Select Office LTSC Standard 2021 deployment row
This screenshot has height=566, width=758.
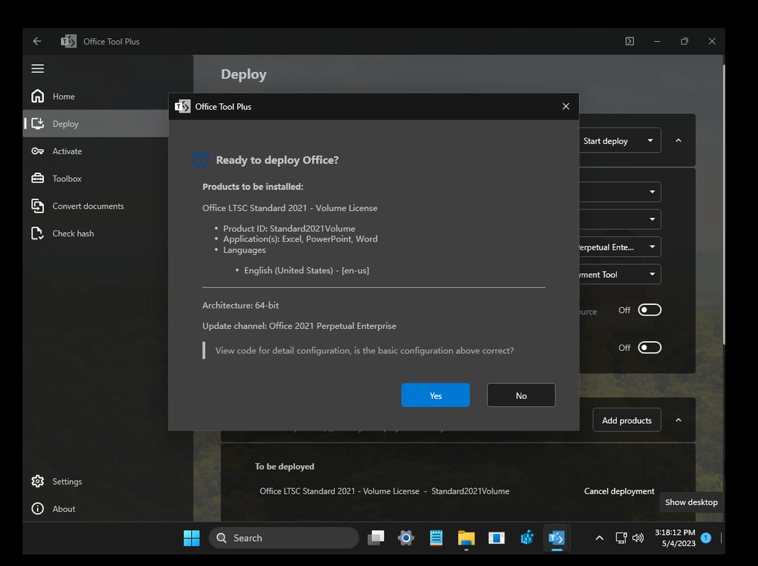pos(385,491)
